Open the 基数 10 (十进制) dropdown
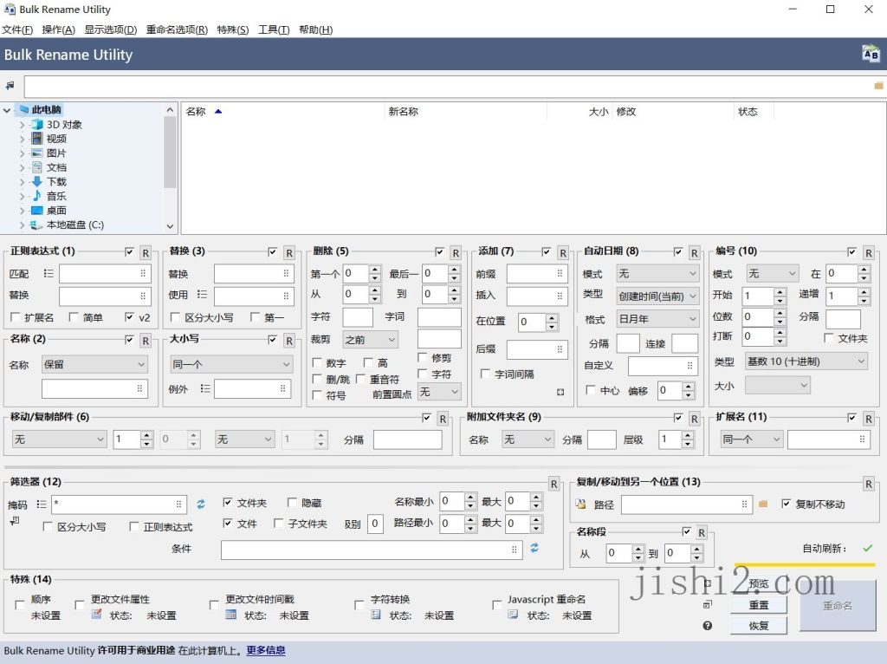This screenshot has height=664, width=887. click(x=806, y=361)
